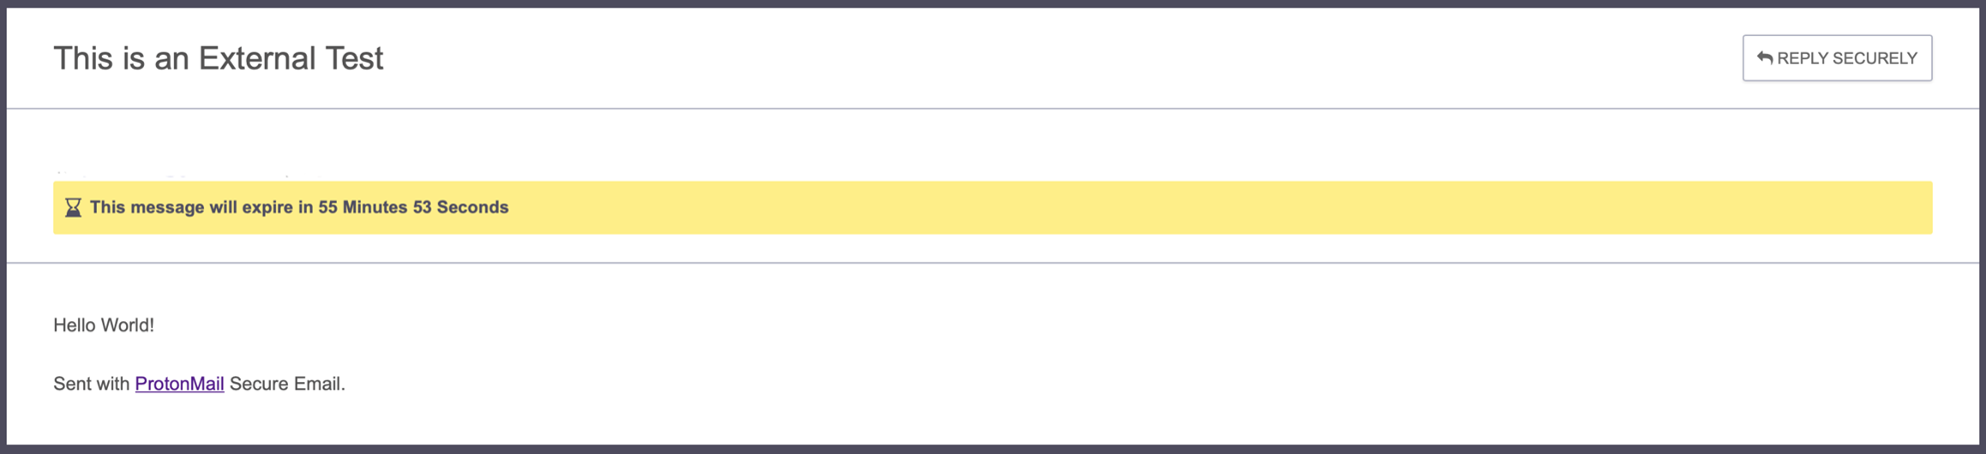Click the 'Hello World!' message text
Viewport: 1986px width, 454px height.
point(103,325)
